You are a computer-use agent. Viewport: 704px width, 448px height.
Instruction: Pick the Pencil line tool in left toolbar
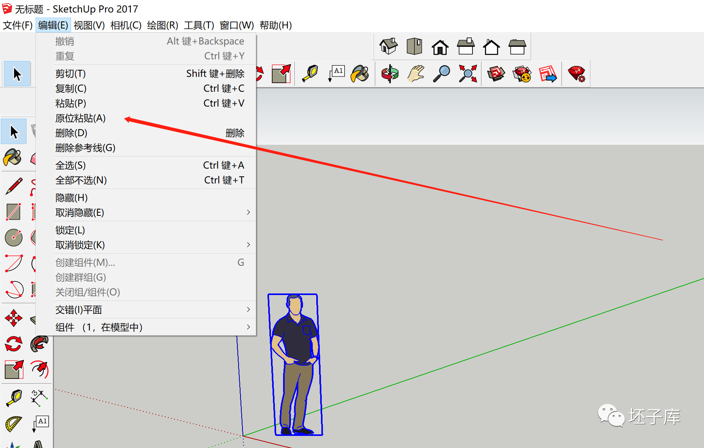(x=14, y=186)
